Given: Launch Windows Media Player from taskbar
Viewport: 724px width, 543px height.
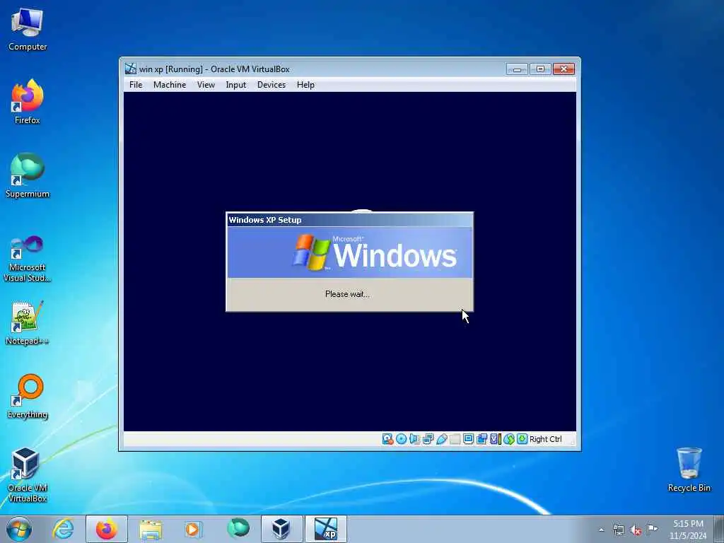Looking at the screenshot, I should (x=193, y=529).
